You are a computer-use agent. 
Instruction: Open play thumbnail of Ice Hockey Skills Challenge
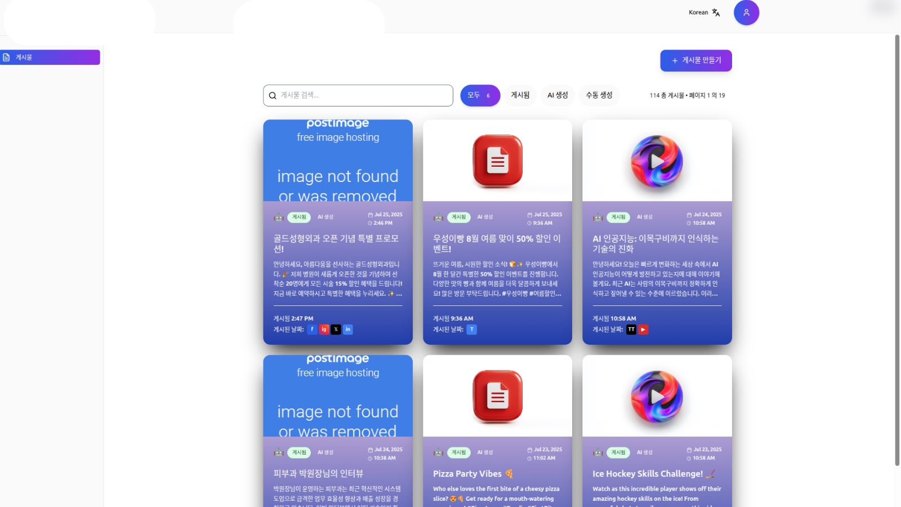(x=657, y=396)
